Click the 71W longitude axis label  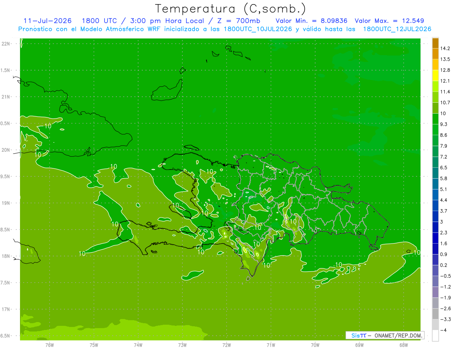coord(271,345)
